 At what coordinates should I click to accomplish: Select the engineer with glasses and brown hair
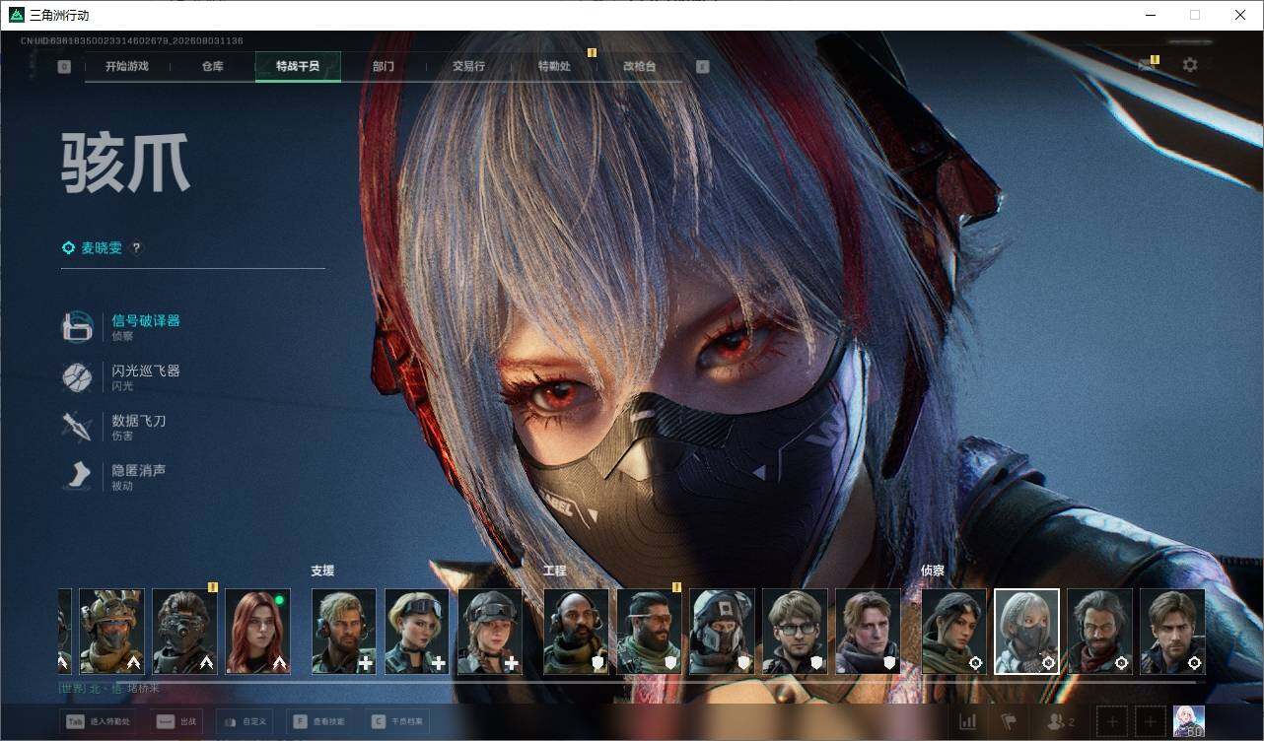pyautogui.click(x=795, y=632)
